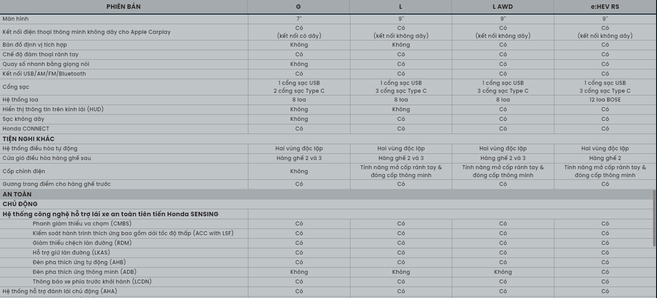Click the Honda SENSING system heading

pos(111,214)
